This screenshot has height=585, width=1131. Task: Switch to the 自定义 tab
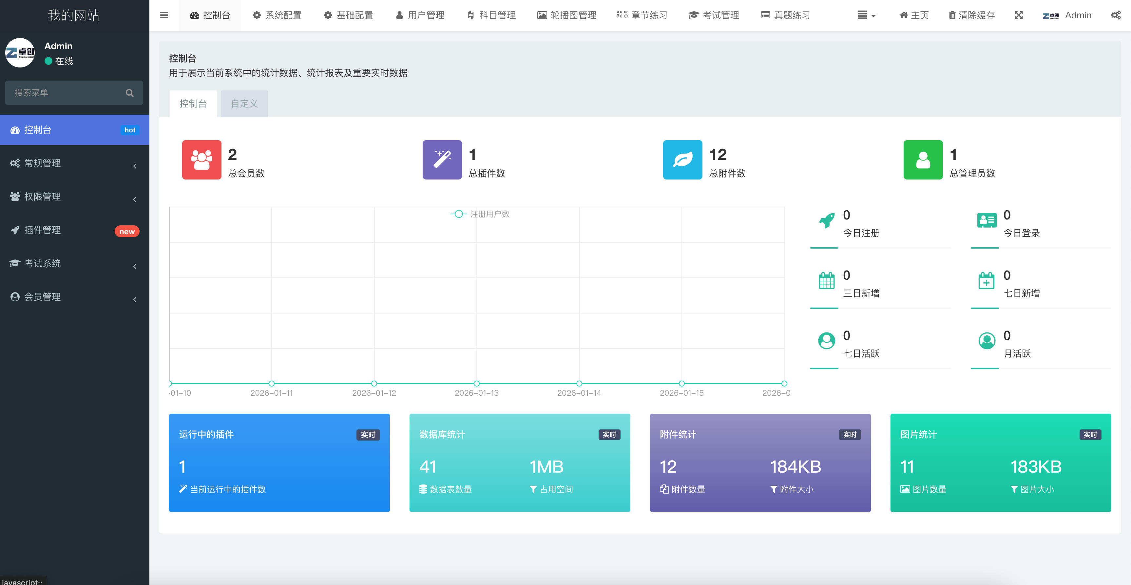coord(244,104)
